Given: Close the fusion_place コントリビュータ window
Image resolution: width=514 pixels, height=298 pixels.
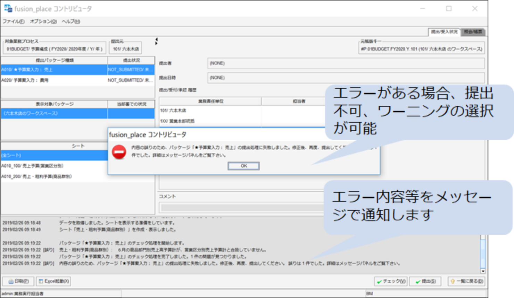Looking at the screenshot, I should (x=475, y=9).
